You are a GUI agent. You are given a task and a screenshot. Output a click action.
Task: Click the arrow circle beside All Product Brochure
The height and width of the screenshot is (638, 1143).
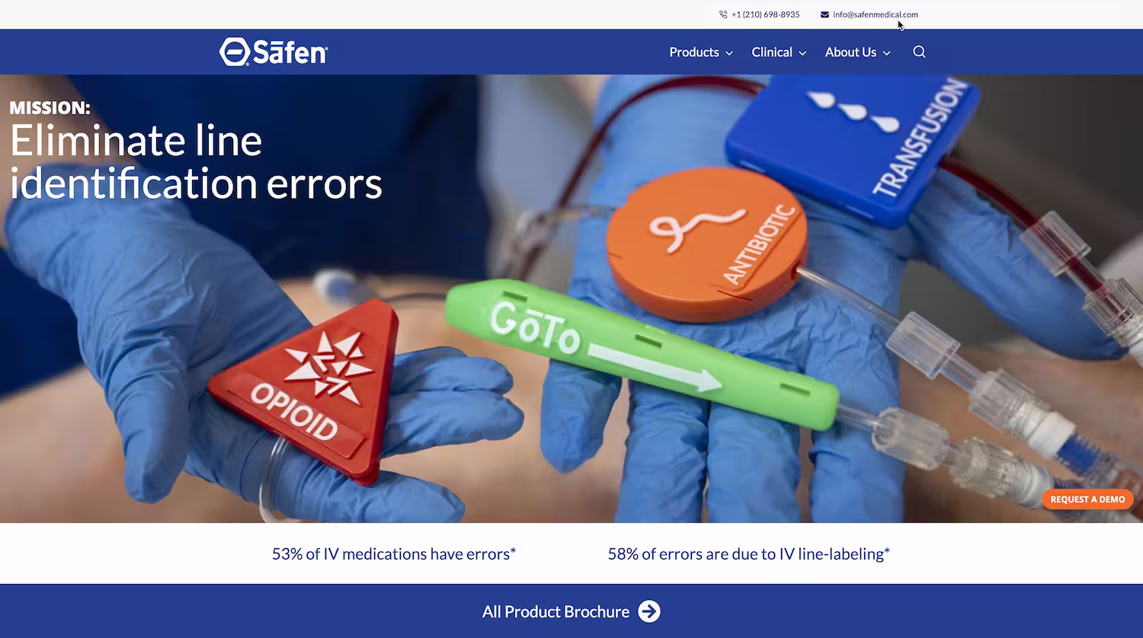[649, 611]
